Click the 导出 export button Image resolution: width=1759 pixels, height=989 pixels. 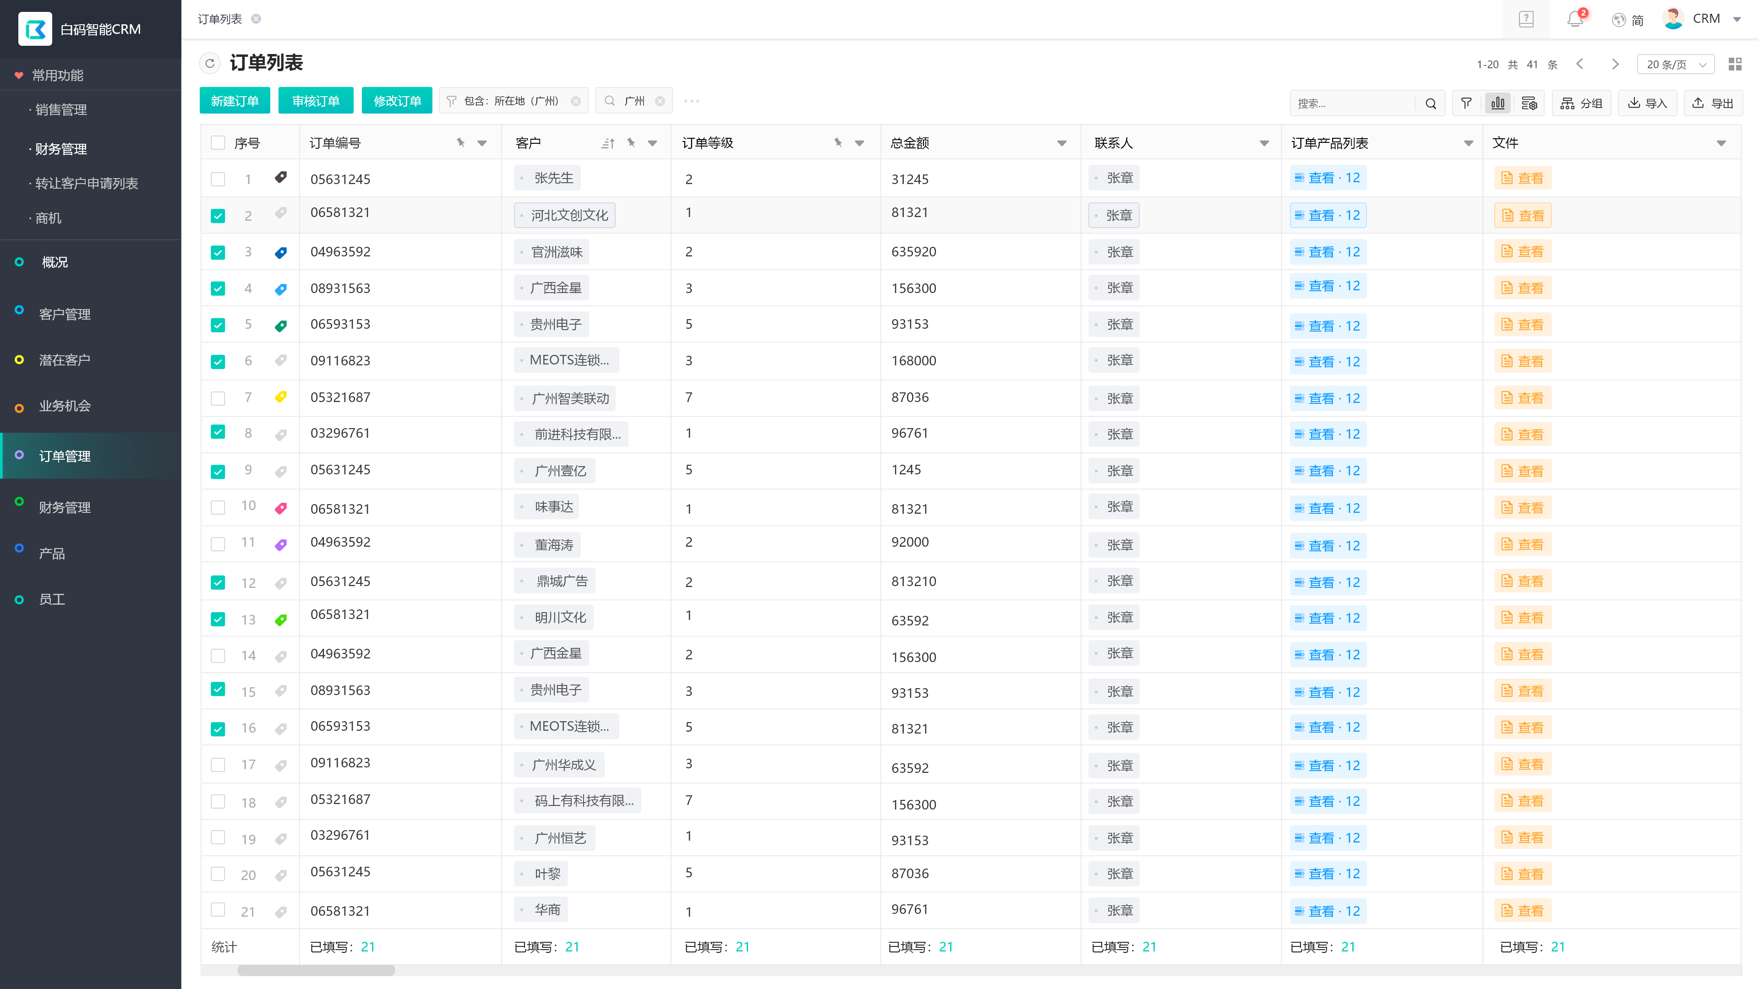(1713, 103)
